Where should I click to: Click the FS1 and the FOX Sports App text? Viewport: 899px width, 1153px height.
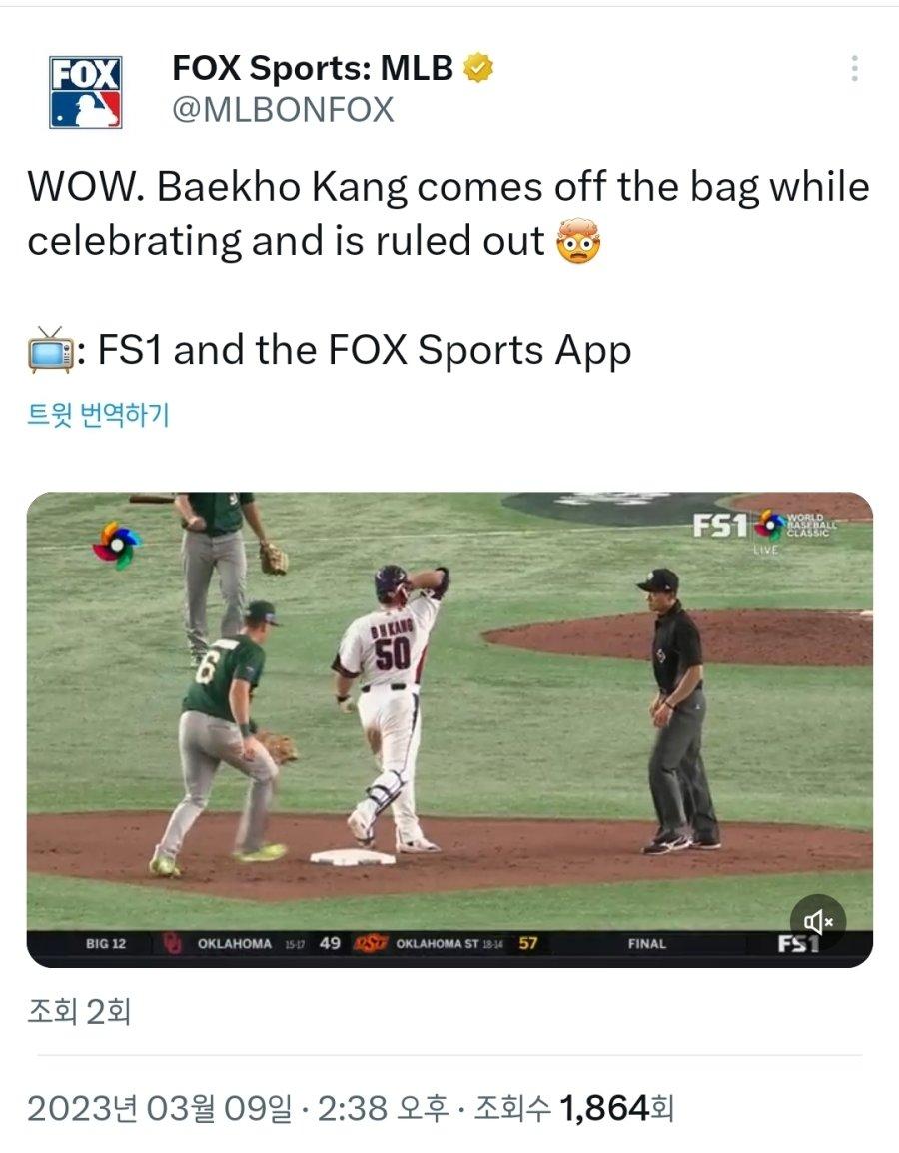[365, 350]
